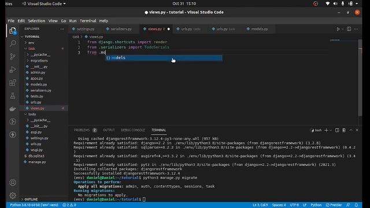370x208 pixels.
Task: Open the Thunder Client lightning icon
Action: point(13,135)
